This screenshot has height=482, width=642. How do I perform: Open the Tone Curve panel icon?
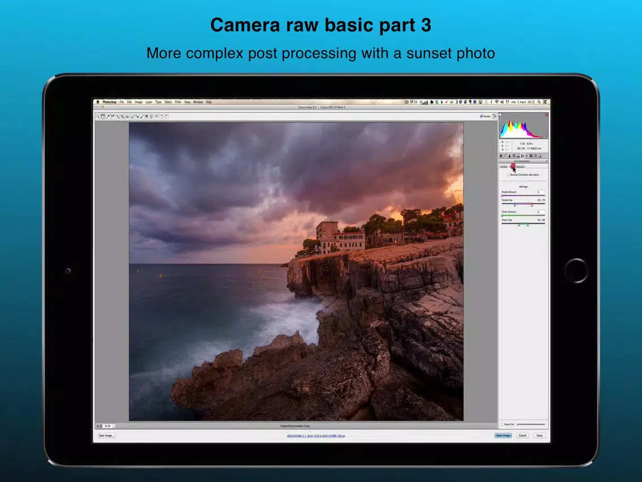(505, 156)
